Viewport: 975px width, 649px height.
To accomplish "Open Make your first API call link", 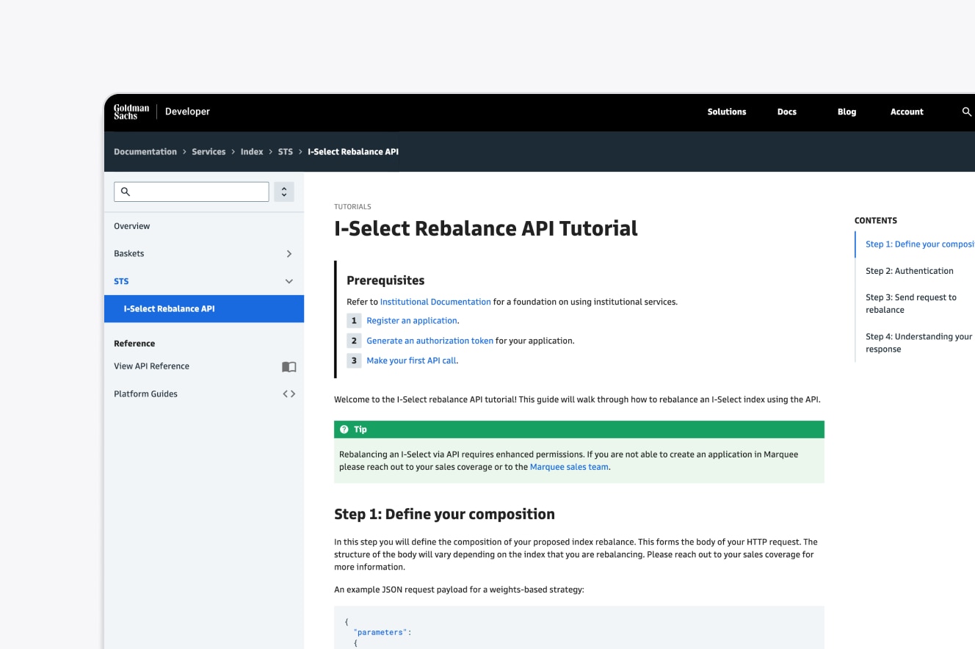I will pyautogui.click(x=411, y=360).
